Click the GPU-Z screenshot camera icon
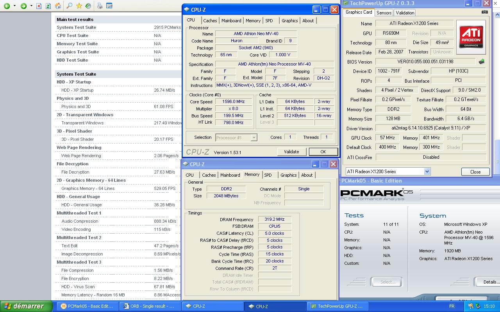This screenshot has width=500, height=312. (484, 12)
